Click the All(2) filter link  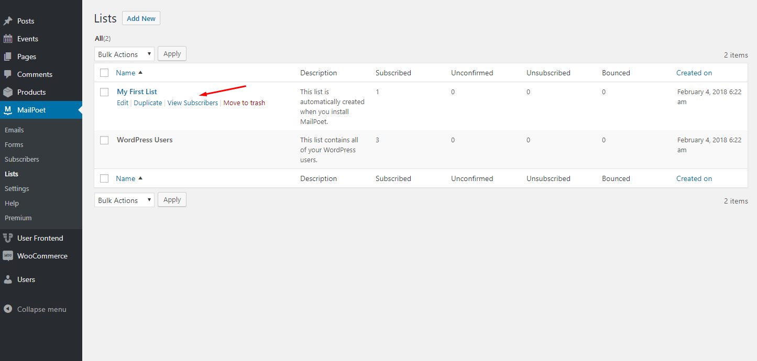click(x=103, y=38)
